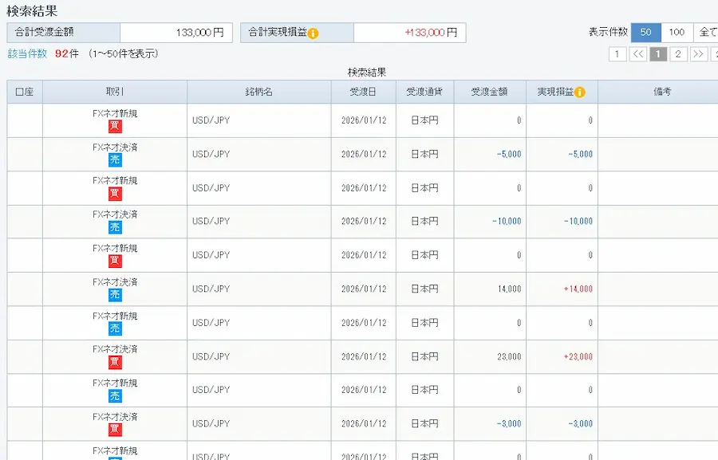Click the red 買 badge on the first FXネオ新規 row
718x460 pixels.
(x=117, y=125)
